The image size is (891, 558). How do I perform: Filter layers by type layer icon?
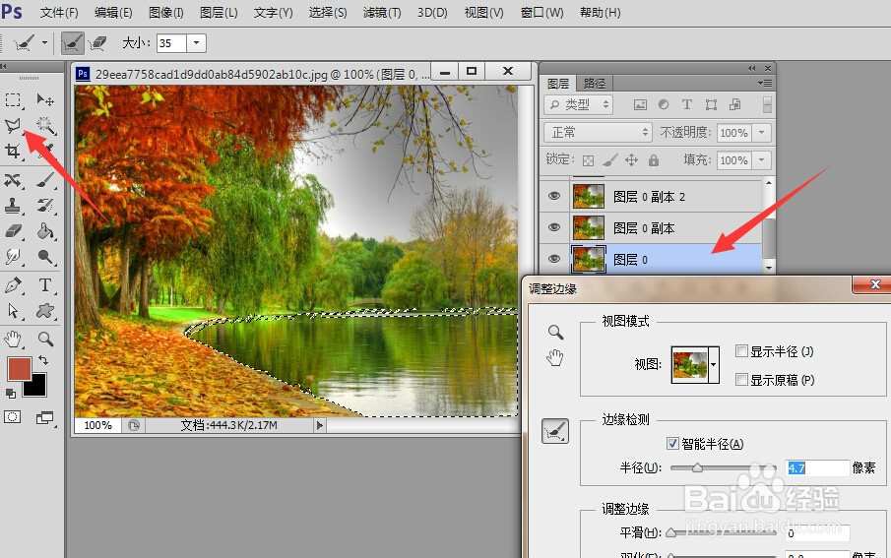click(x=687, y=104)
